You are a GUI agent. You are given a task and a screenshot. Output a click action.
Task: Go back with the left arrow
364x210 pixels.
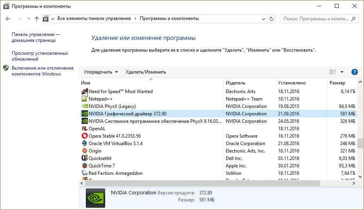pyautogui.click(x=8, y=19)
